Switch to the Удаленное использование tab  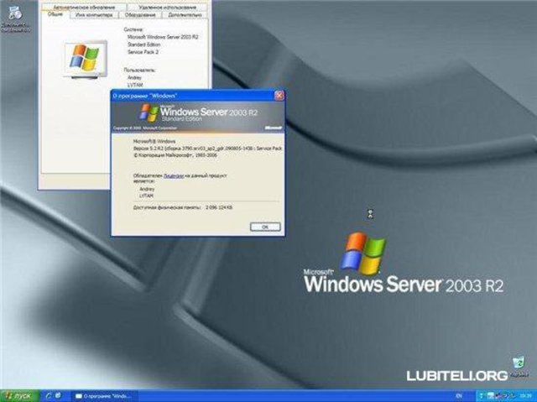168,7
